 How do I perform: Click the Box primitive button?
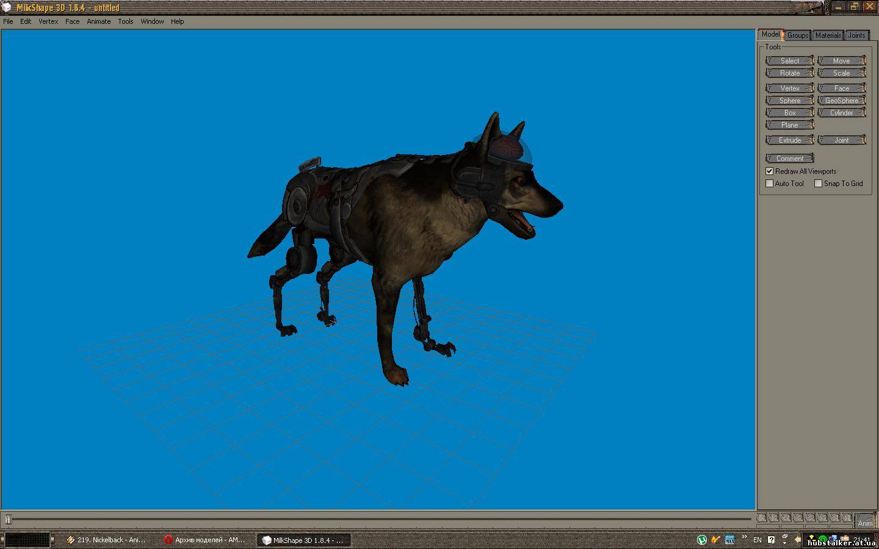790,112
